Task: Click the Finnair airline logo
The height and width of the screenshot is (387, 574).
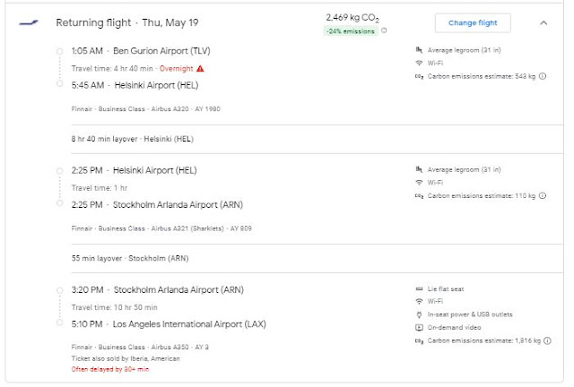Action: pos(28,23)
